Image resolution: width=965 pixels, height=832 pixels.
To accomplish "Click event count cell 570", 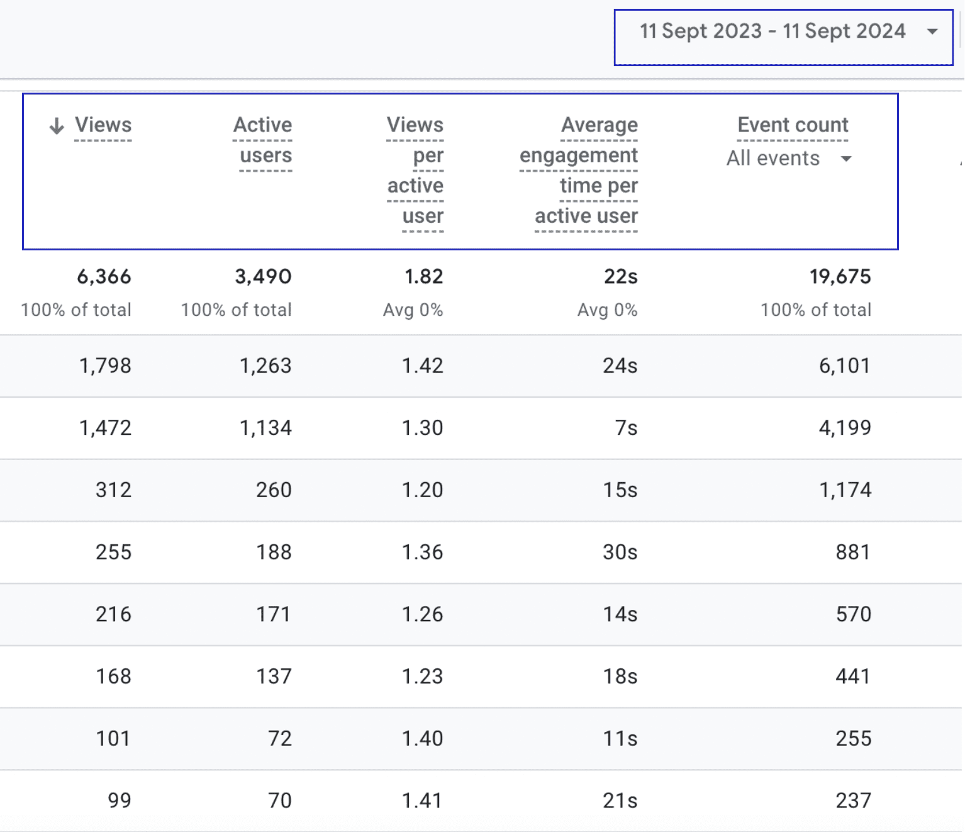I will (853, 614).
